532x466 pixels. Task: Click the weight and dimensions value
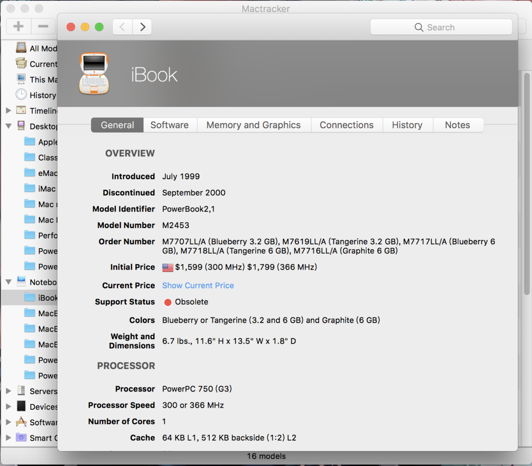coord(229,341)
